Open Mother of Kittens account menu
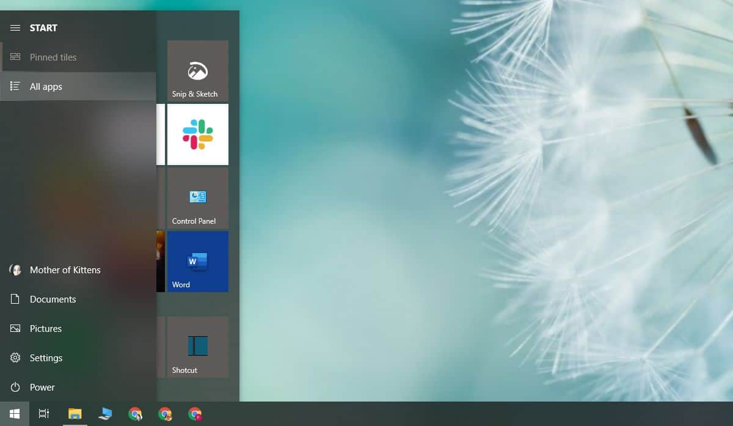Image resolution: width=733 pixels, height=426 pixels. point(78,270)
